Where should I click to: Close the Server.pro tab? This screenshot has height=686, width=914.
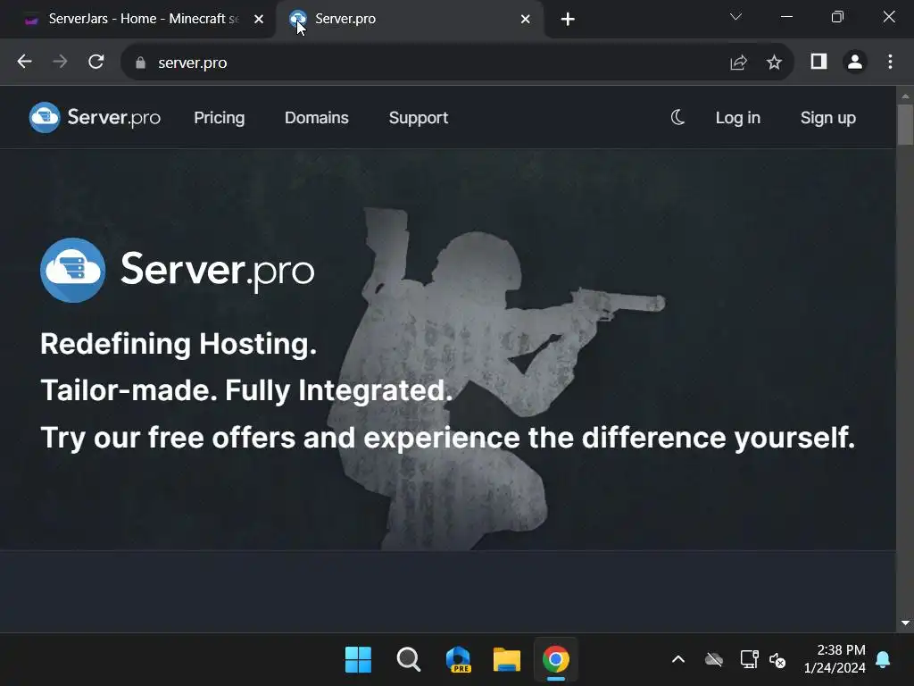click(x=525, y=20)
